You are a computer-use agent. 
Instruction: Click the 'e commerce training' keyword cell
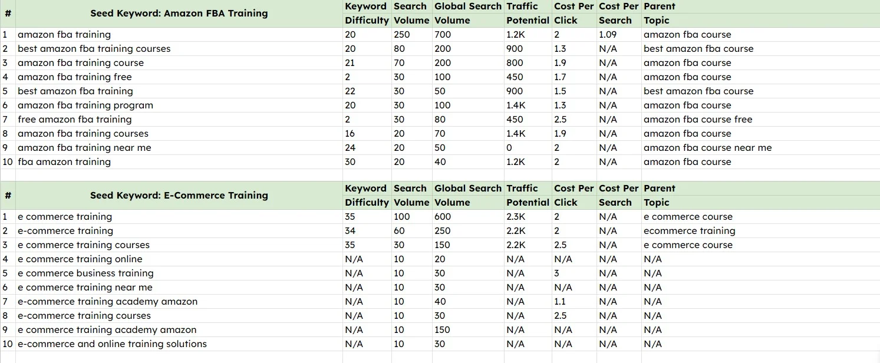point(179,217)
